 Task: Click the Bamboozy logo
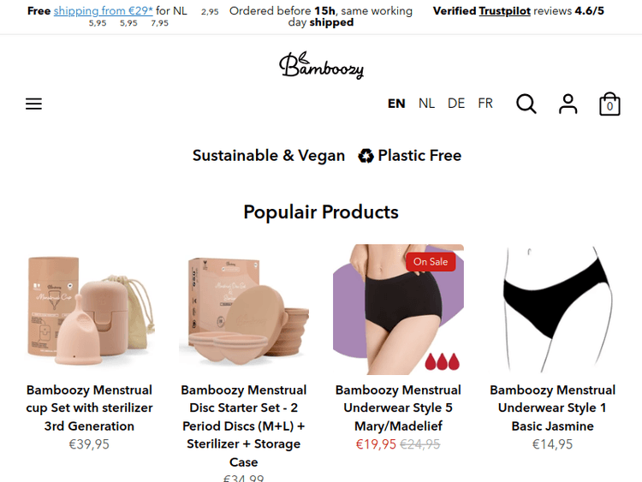321,65
